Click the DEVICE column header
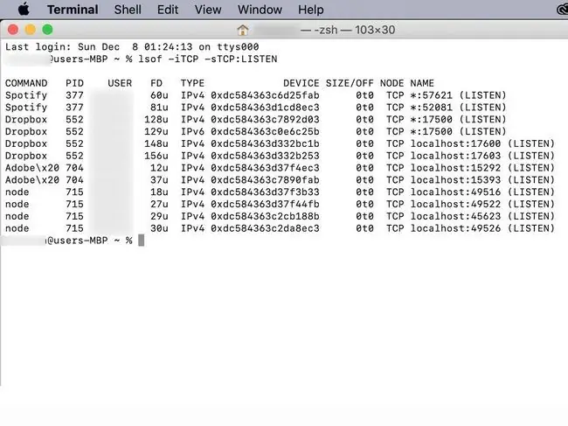Viewport: 568px width, 426px height. click(301, 83)
